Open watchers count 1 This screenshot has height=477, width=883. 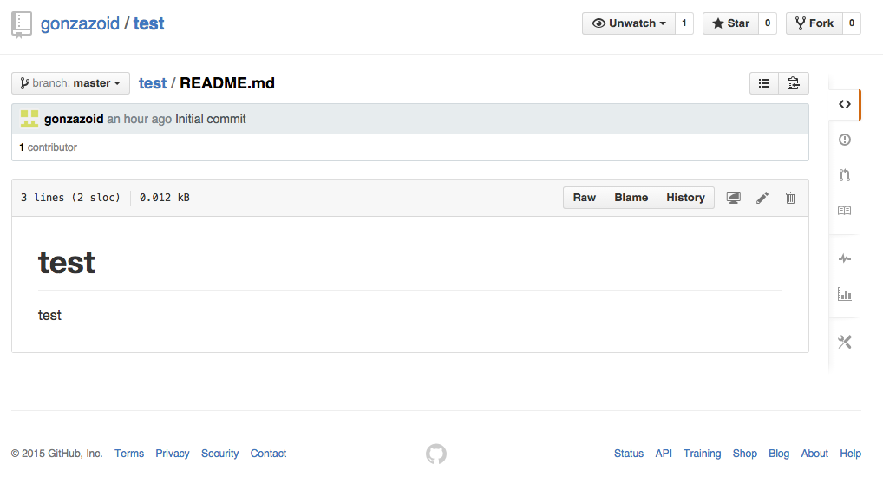point(684,23)
